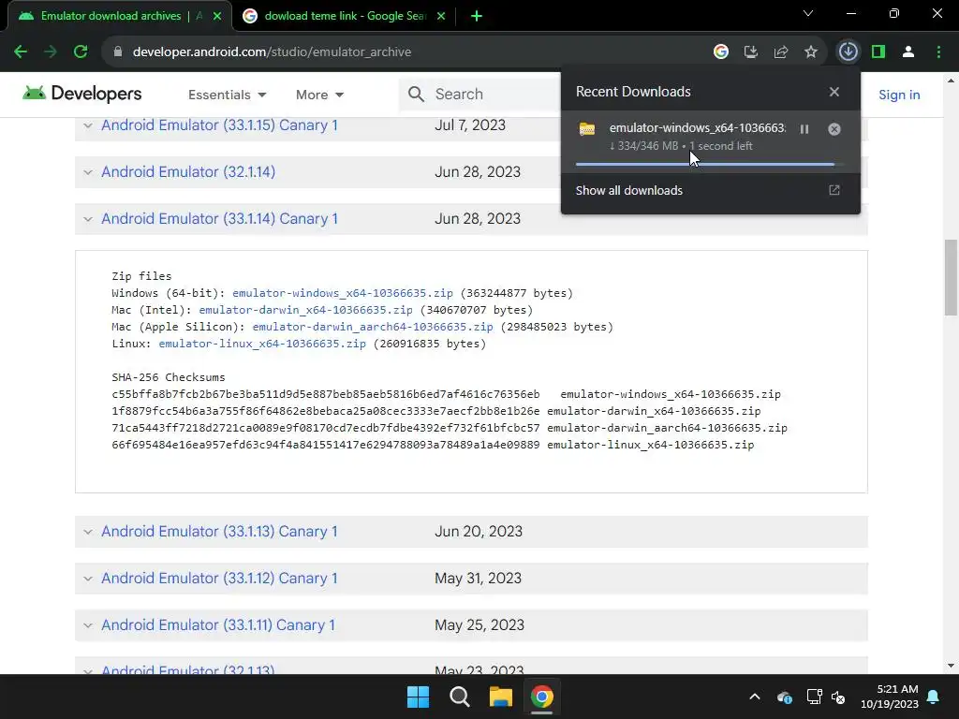
Task: Click the Show all downloads external icon
Action: 834,190
